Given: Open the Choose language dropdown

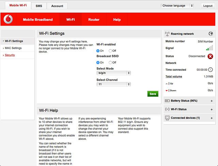Looking at the screenshot, I should (177, 6).
